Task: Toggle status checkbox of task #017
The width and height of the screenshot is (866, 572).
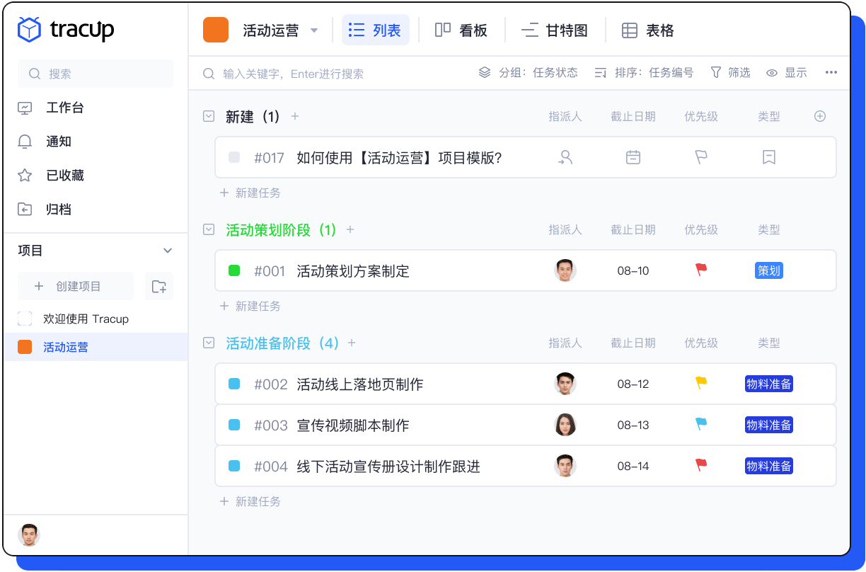Action: click(234, 157)
